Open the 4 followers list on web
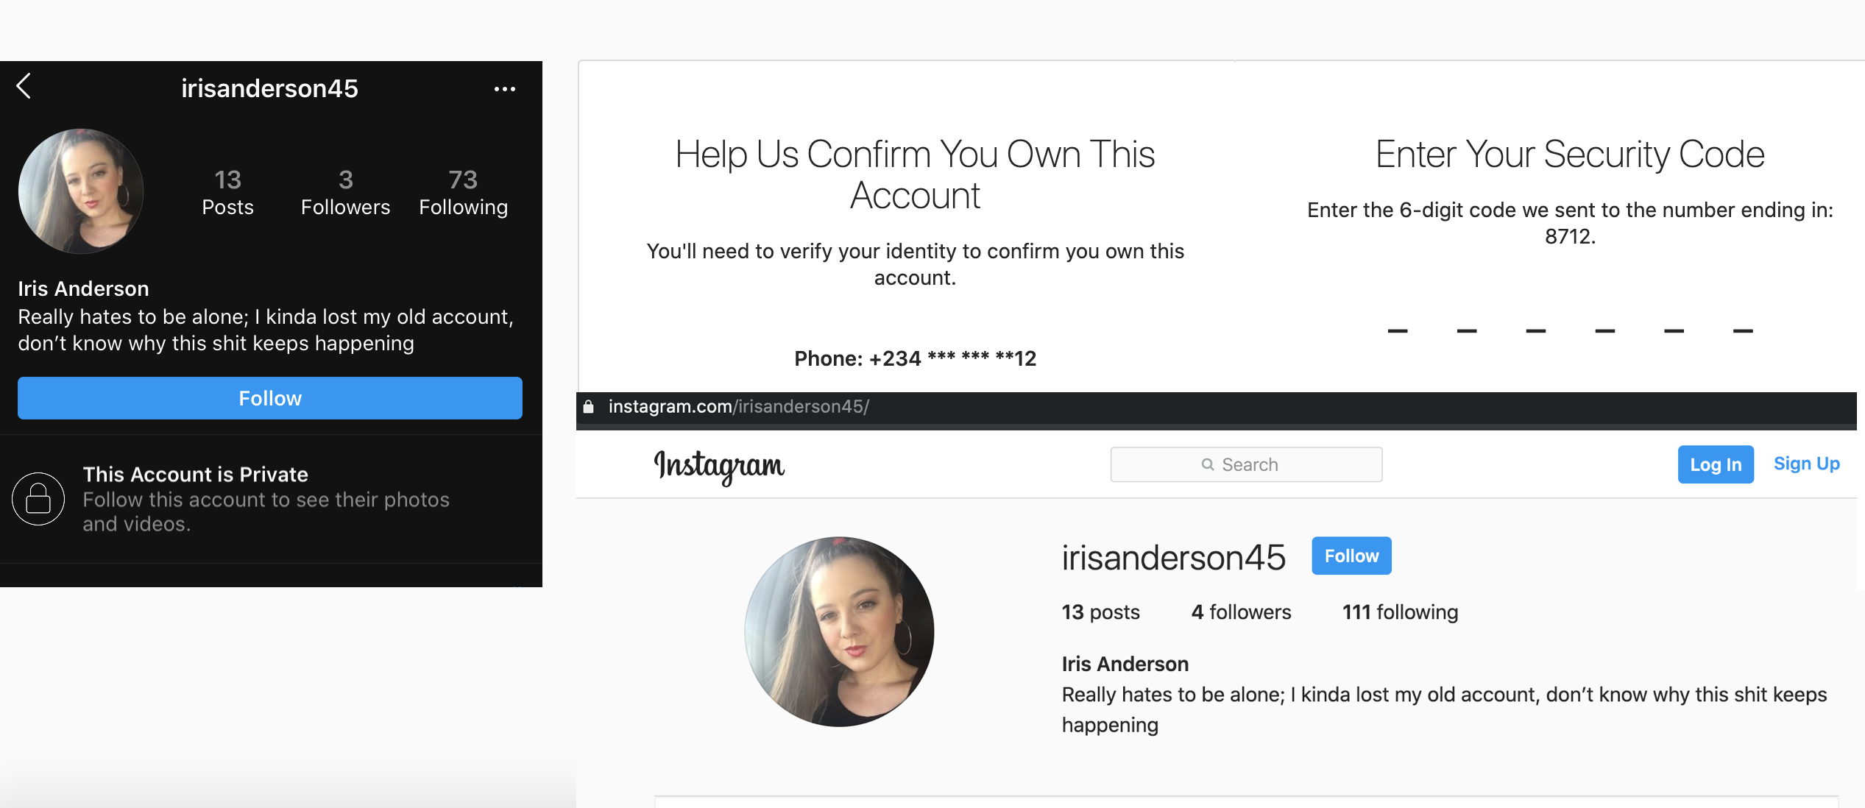 [x=1241, y=612]
